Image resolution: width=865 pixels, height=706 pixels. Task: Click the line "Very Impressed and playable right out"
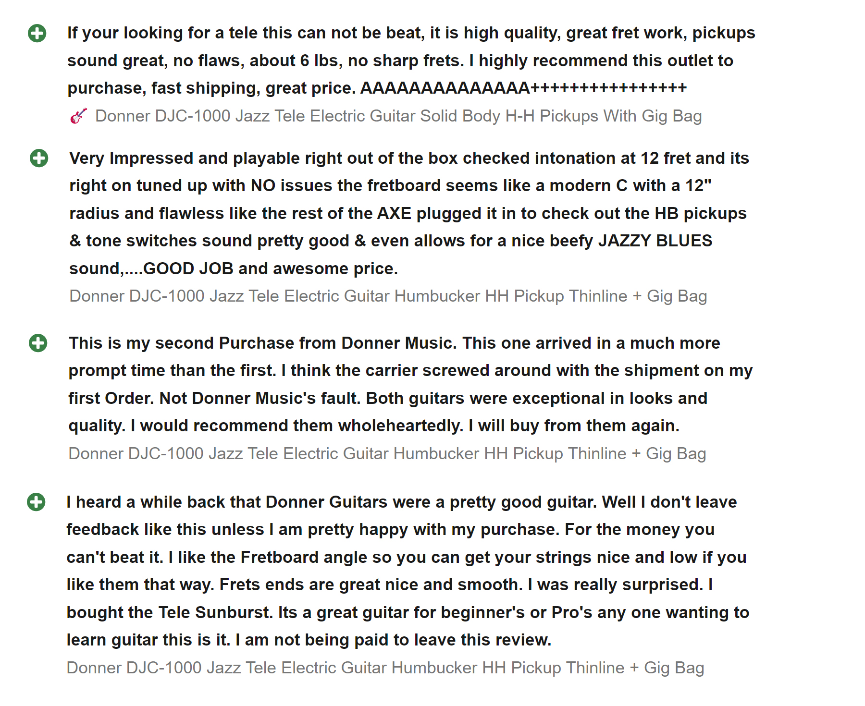click(x=409, y=158)
